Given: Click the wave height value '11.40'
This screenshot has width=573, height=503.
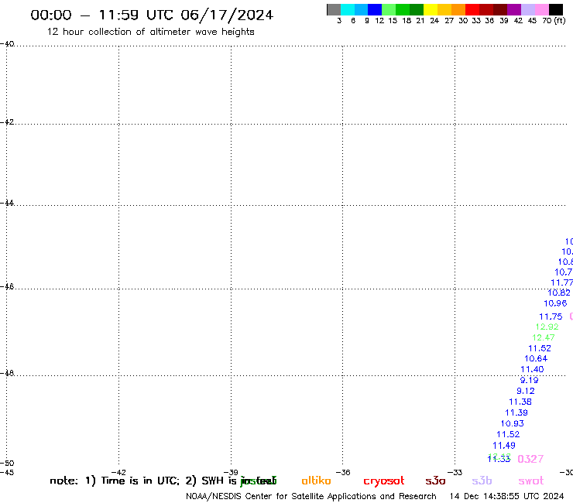Looking at the screenshot, I should pyautogui.click(x=532, y=369).
